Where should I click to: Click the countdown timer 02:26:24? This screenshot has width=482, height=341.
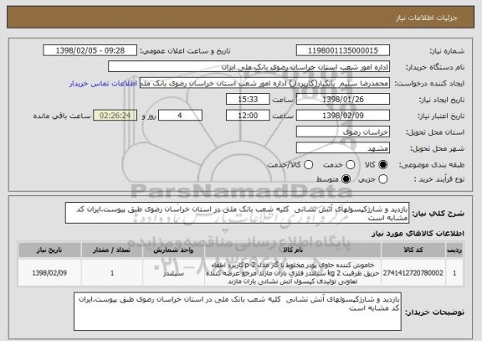click(x=115, y=116)
